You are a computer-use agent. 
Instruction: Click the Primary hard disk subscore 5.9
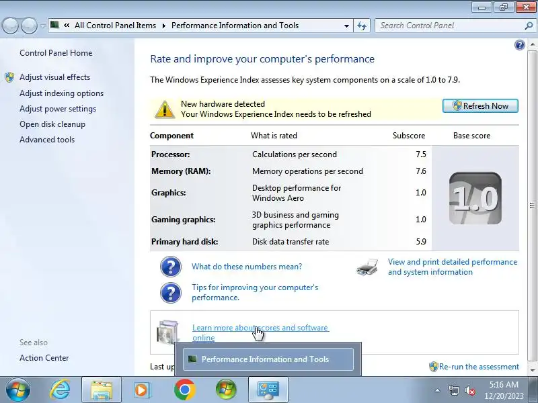pyautogui.click(x=421, y=242)
